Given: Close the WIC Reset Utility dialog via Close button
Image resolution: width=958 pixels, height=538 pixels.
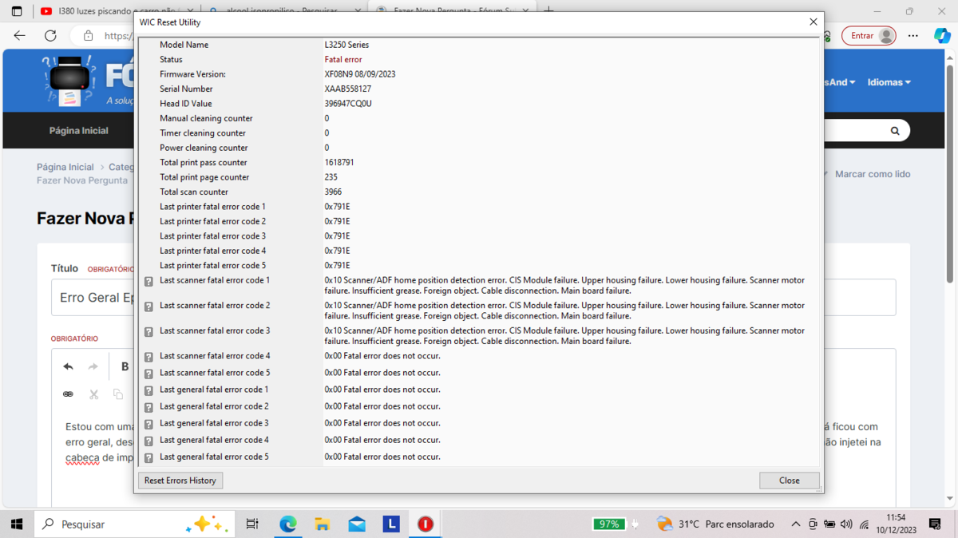Looking at the screenshot, I should coord(790,481).
